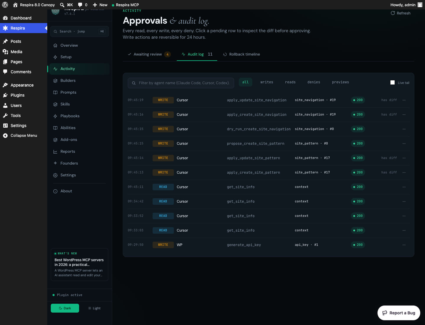Open Playbooks in the Respira sidebar
Viewport: 425px width, 325px height.
(79, 116)
